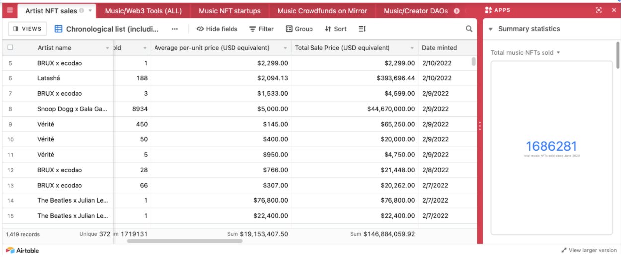Viewport: 621px width, 262px height.
Task: Collapse the Summary statistics section
Action: (x=491, y=29)
